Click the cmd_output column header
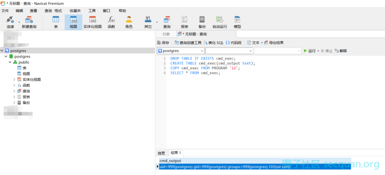Screen dimensions: 385x175 click(255, 161)
